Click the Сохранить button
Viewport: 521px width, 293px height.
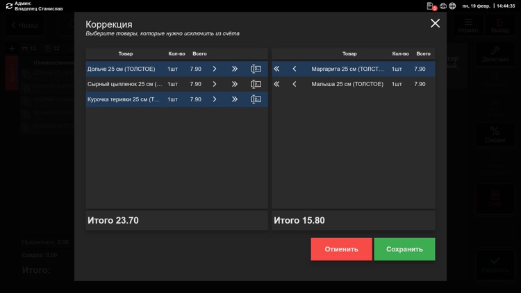404,249
